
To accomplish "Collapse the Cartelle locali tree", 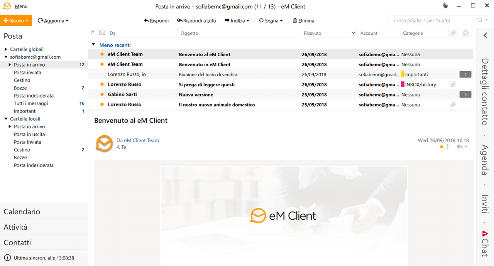I will click(6, 119).
